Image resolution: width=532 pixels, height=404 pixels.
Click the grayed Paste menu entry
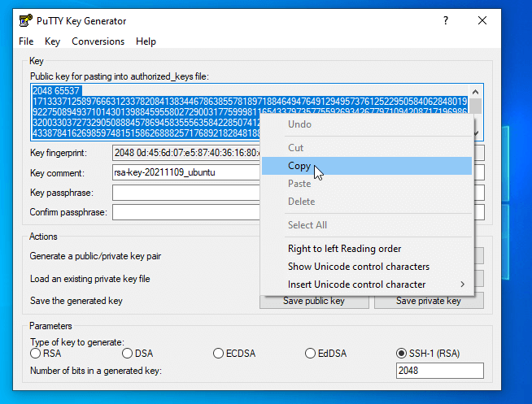click(x=367, y=184)
